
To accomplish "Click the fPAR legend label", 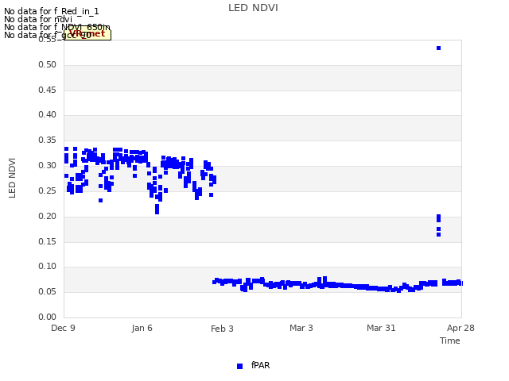I will click(x=260, y=365).
